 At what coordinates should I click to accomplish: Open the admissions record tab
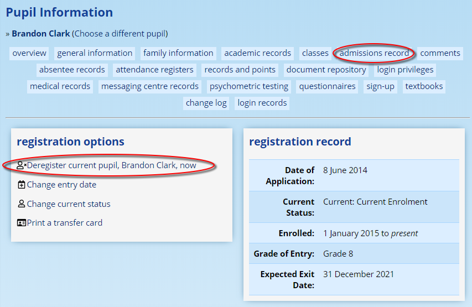(374, 53)
